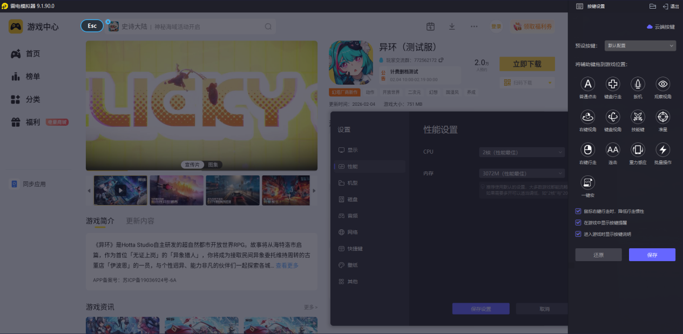683x334 pixels.
Task: Pick the 扳机 trigger key icon
Action: click(638, 84)
